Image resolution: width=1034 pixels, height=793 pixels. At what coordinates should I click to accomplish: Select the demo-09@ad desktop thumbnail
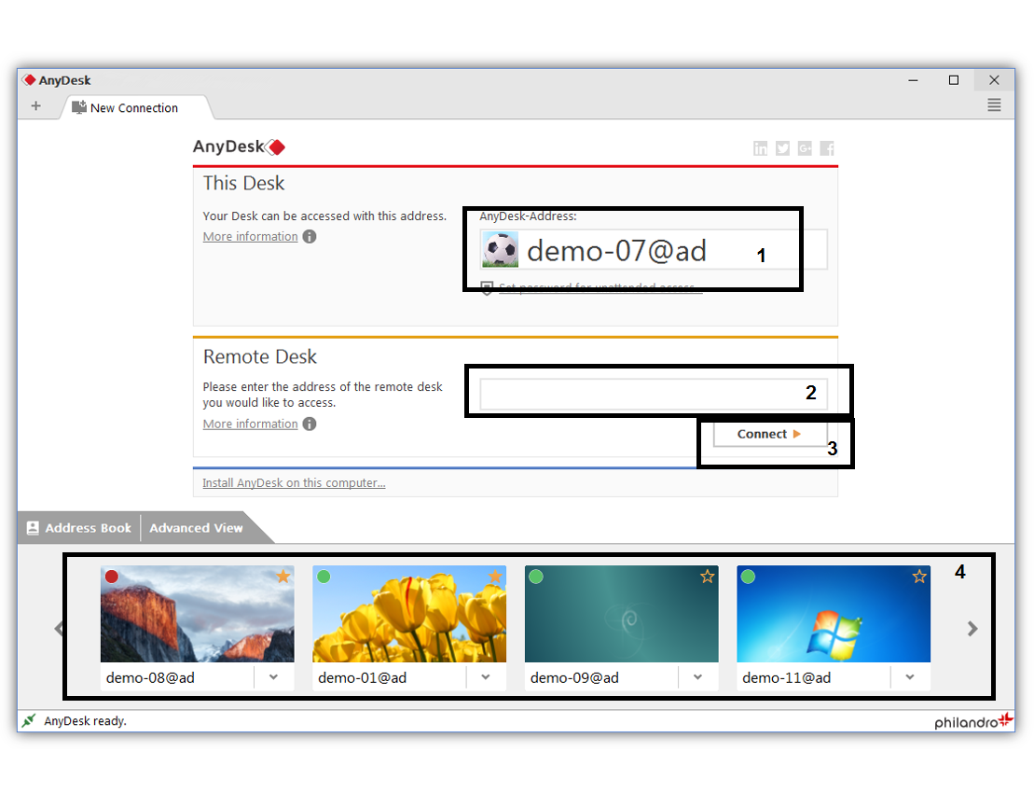[621, 616]
